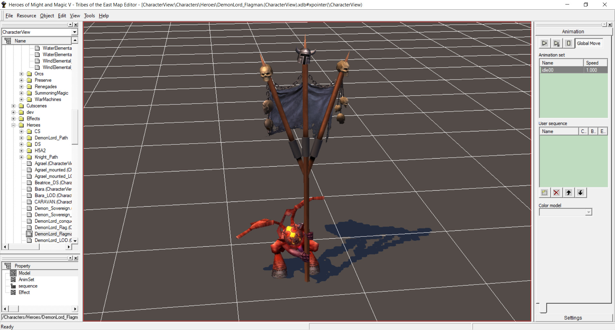This screenshot has height=330, width=615.
Task: Click the Name column header in Animation set
Action: pos(562,63)
